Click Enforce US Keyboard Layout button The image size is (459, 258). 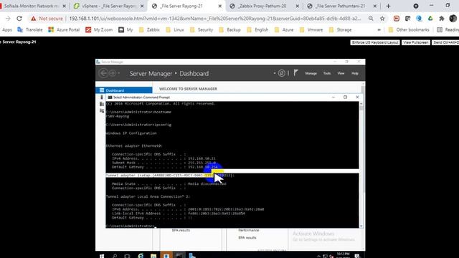[x=375, y=42]
